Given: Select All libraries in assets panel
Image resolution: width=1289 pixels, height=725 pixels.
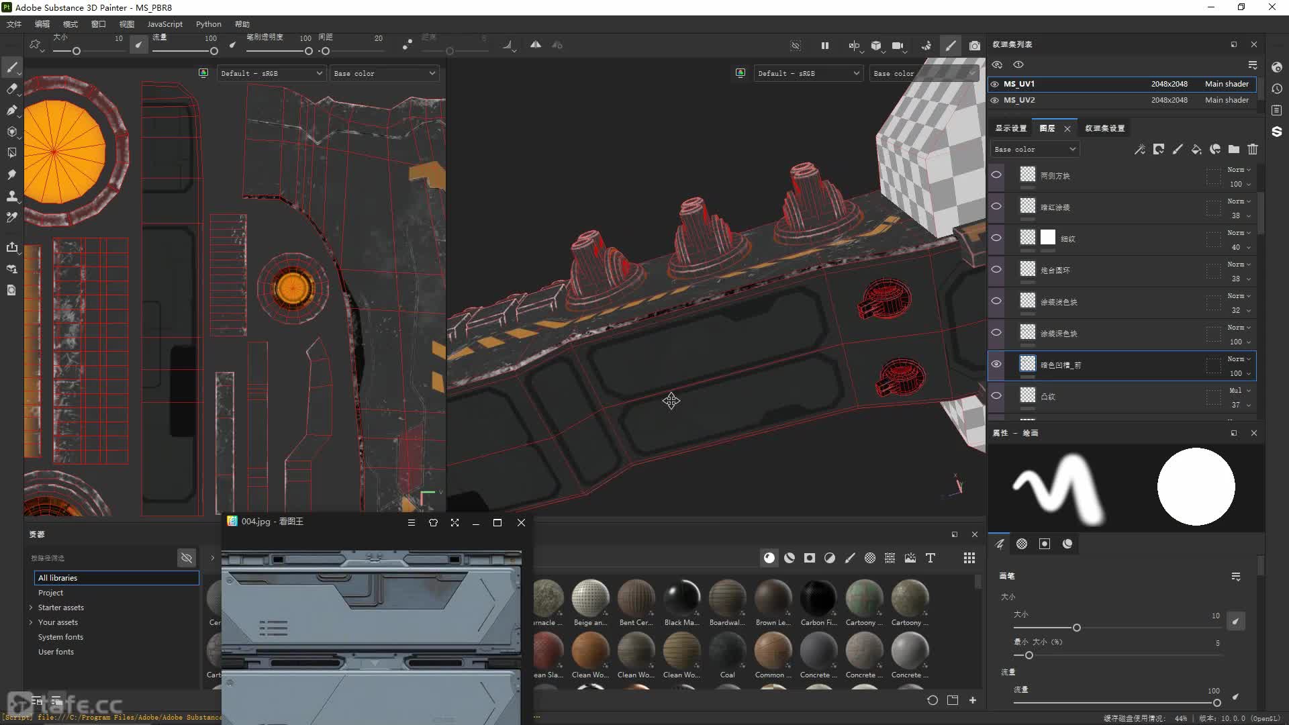Looking at the screenshot, I should 117,578.
